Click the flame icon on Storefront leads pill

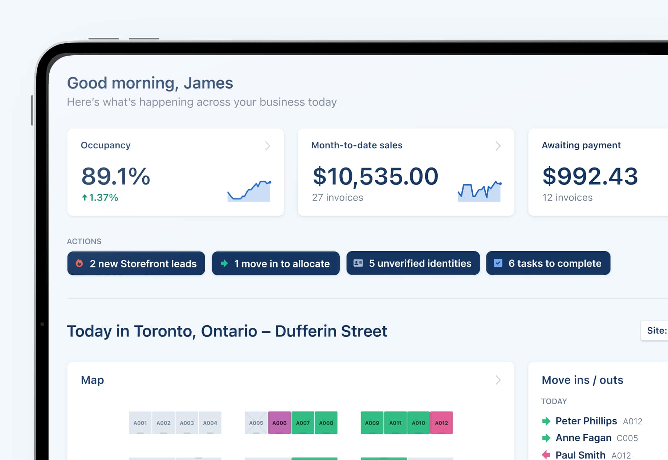[80, 263]
